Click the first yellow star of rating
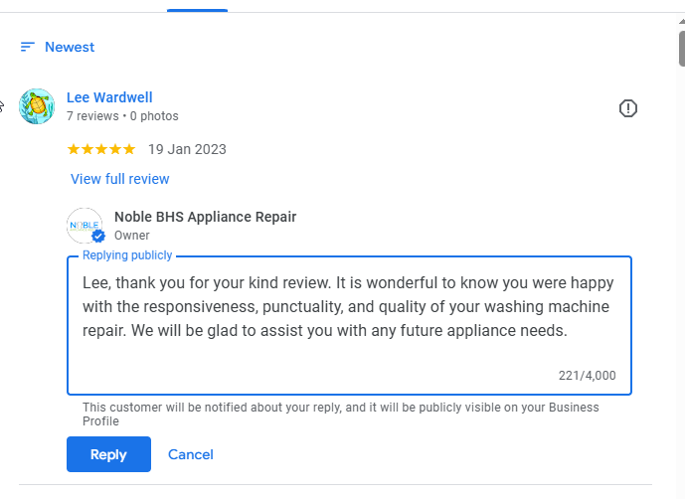This screenshot has width=685, height=499. pyautogui.click(x=73, y=150)
